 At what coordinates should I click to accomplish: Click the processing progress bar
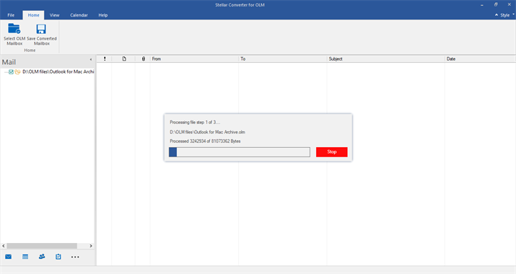pyautogui.click(x=240, y=152)
